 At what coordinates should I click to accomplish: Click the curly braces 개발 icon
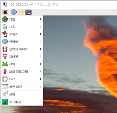tap(5, 19)
